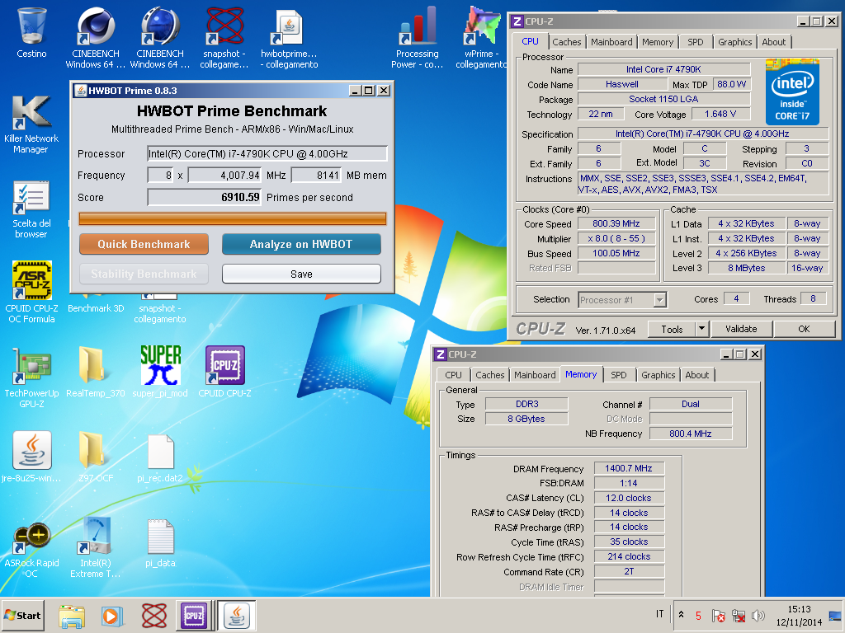Screen dimensions: 845x633
Task: Open the Tools dropdown arrow in CPU-Z
Action: (701, 329)
